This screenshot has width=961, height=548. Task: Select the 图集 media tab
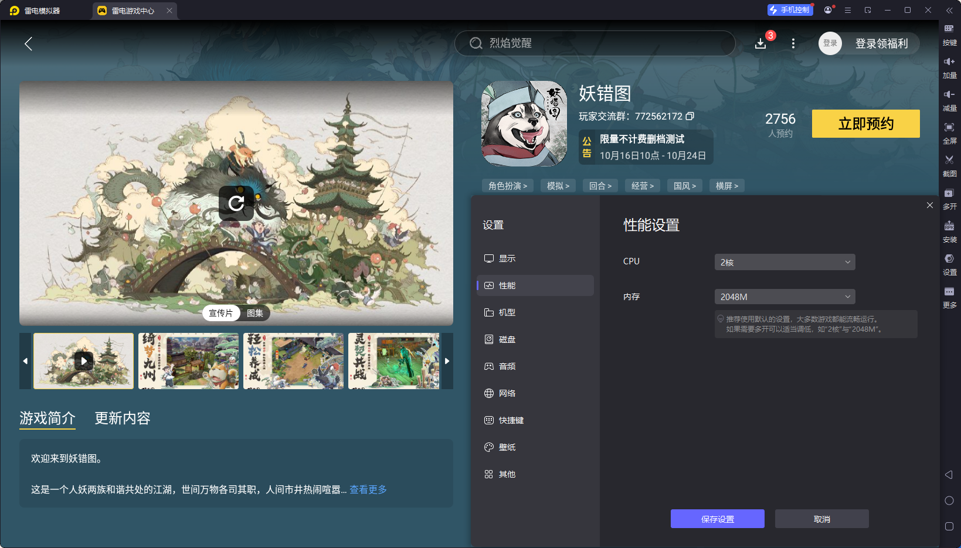tap(254, 313)
